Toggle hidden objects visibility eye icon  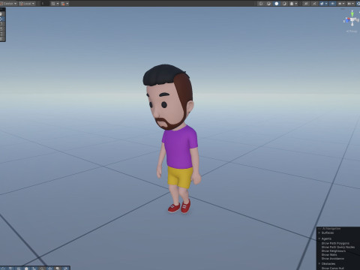332,4
